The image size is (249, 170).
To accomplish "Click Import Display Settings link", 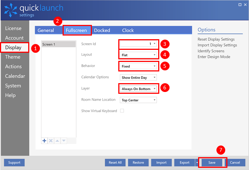I will [217, 45].
